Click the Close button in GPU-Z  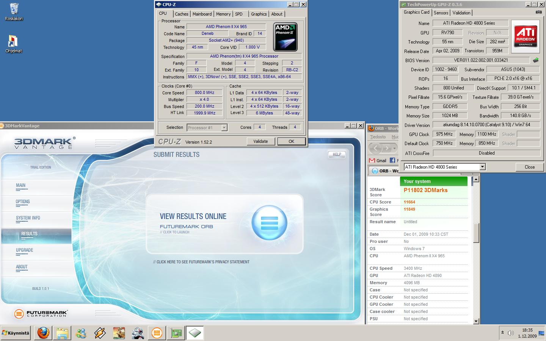tap(530, 167)
